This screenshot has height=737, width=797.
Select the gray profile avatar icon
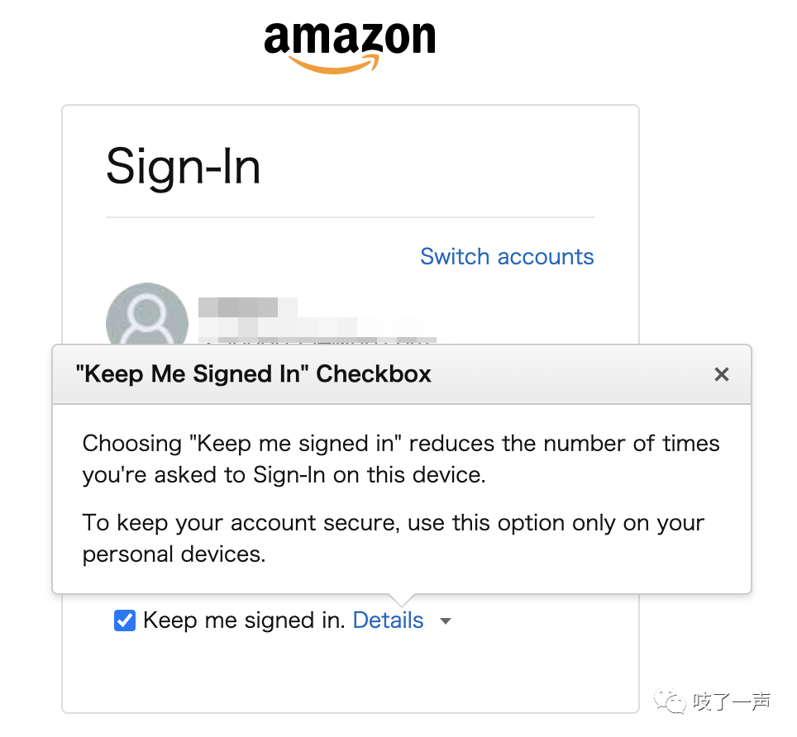pyautogui.click(x=147, y=314)
